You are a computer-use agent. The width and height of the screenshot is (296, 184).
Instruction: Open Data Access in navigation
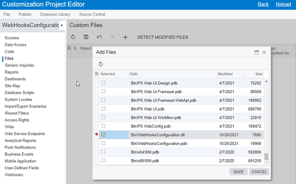pyautogui.click(x=15, y=45)
